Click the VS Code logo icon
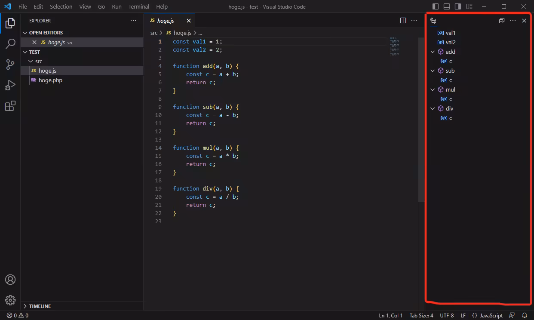Image resolution: width=534 pixels, height=320 pixels. coord(8,6)
